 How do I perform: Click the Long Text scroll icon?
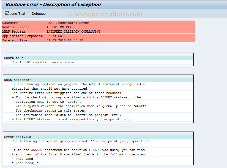(x=7, y=13)
